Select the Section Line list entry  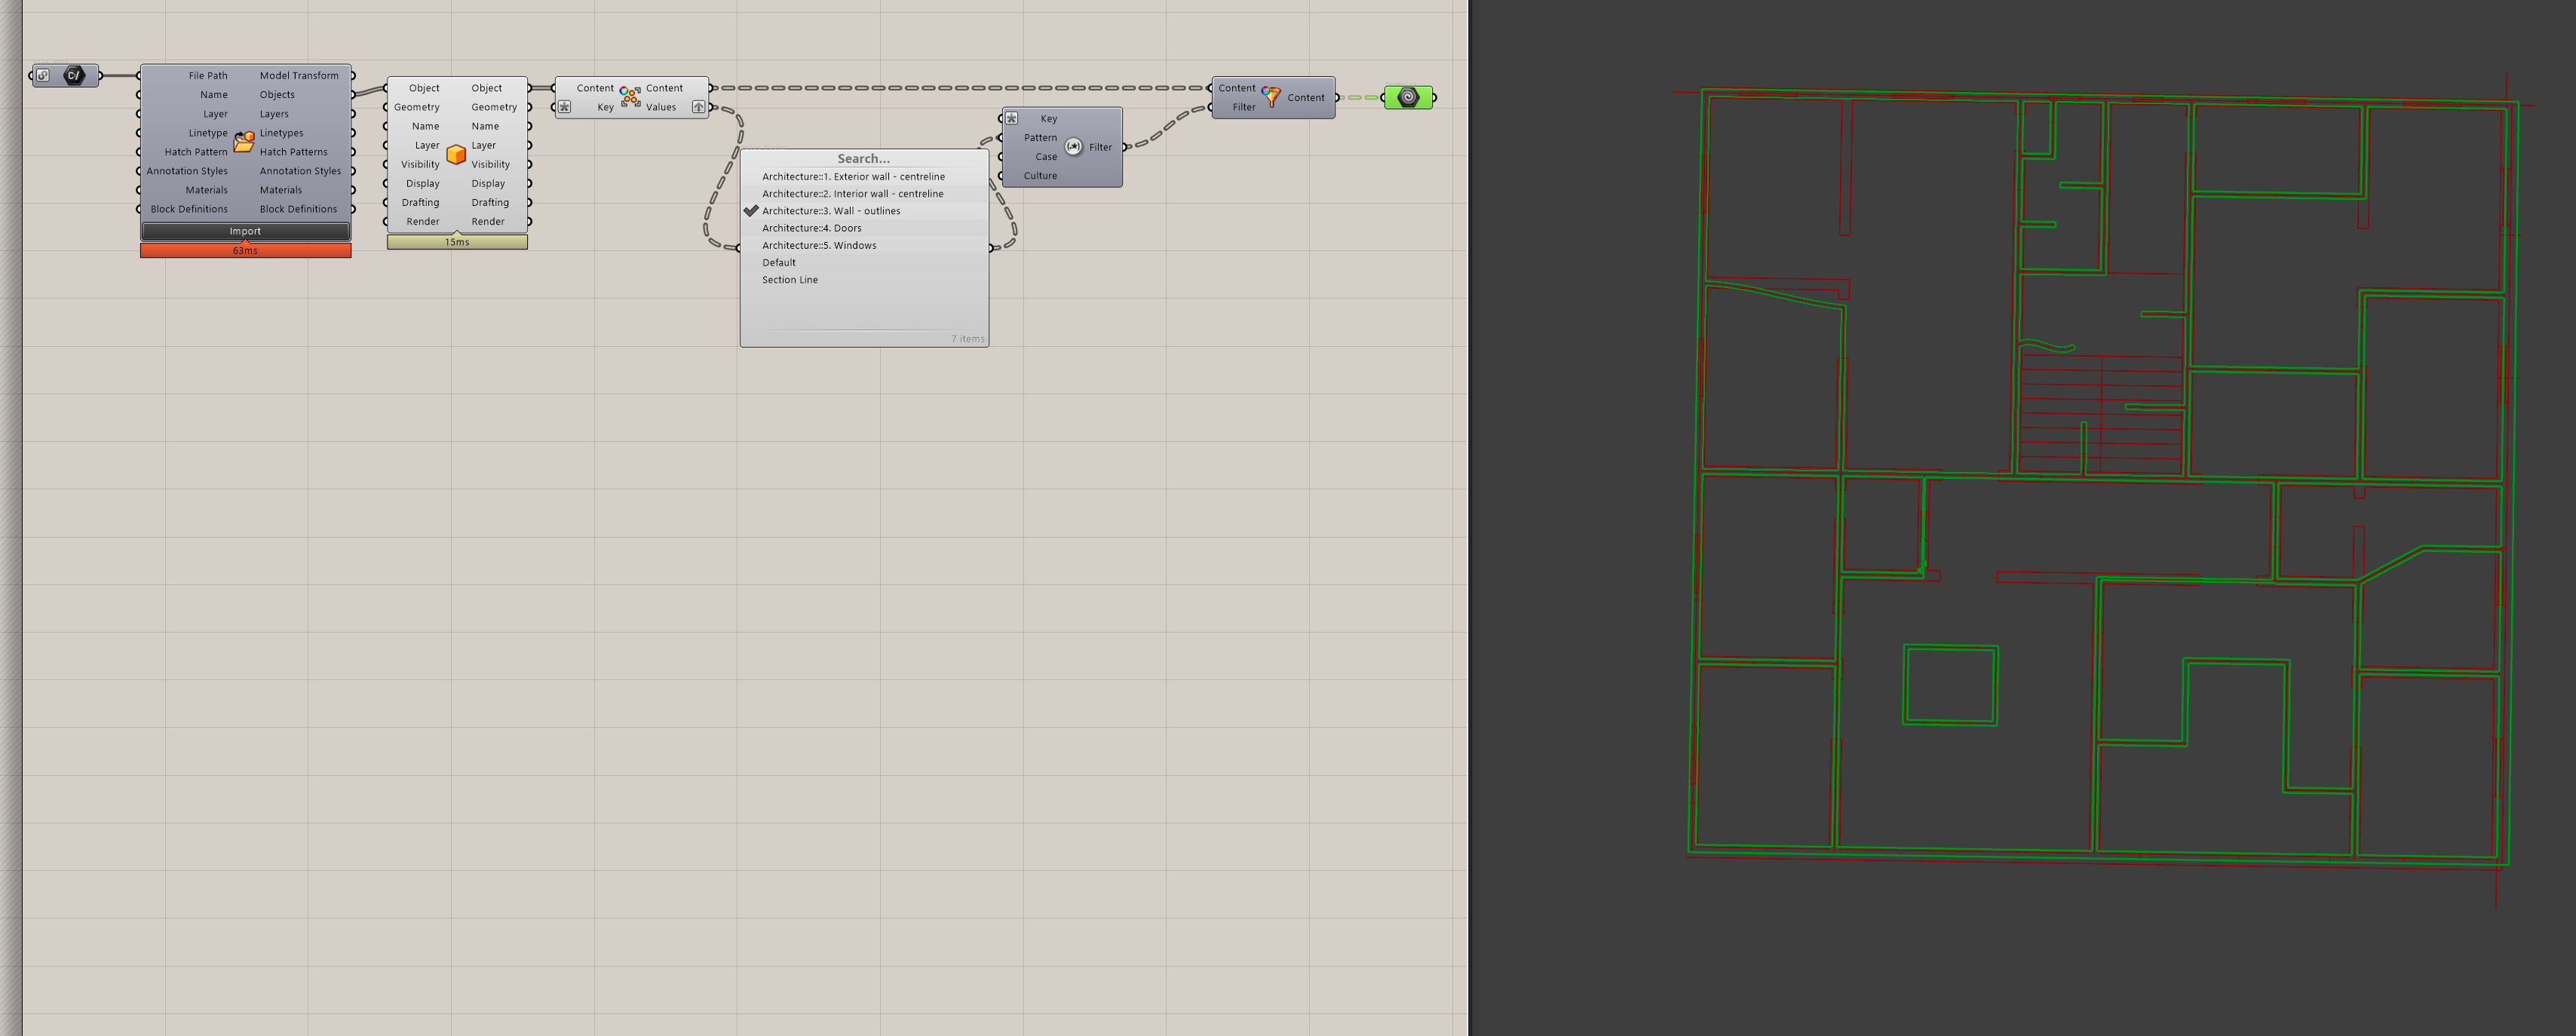tap(789, 279)
